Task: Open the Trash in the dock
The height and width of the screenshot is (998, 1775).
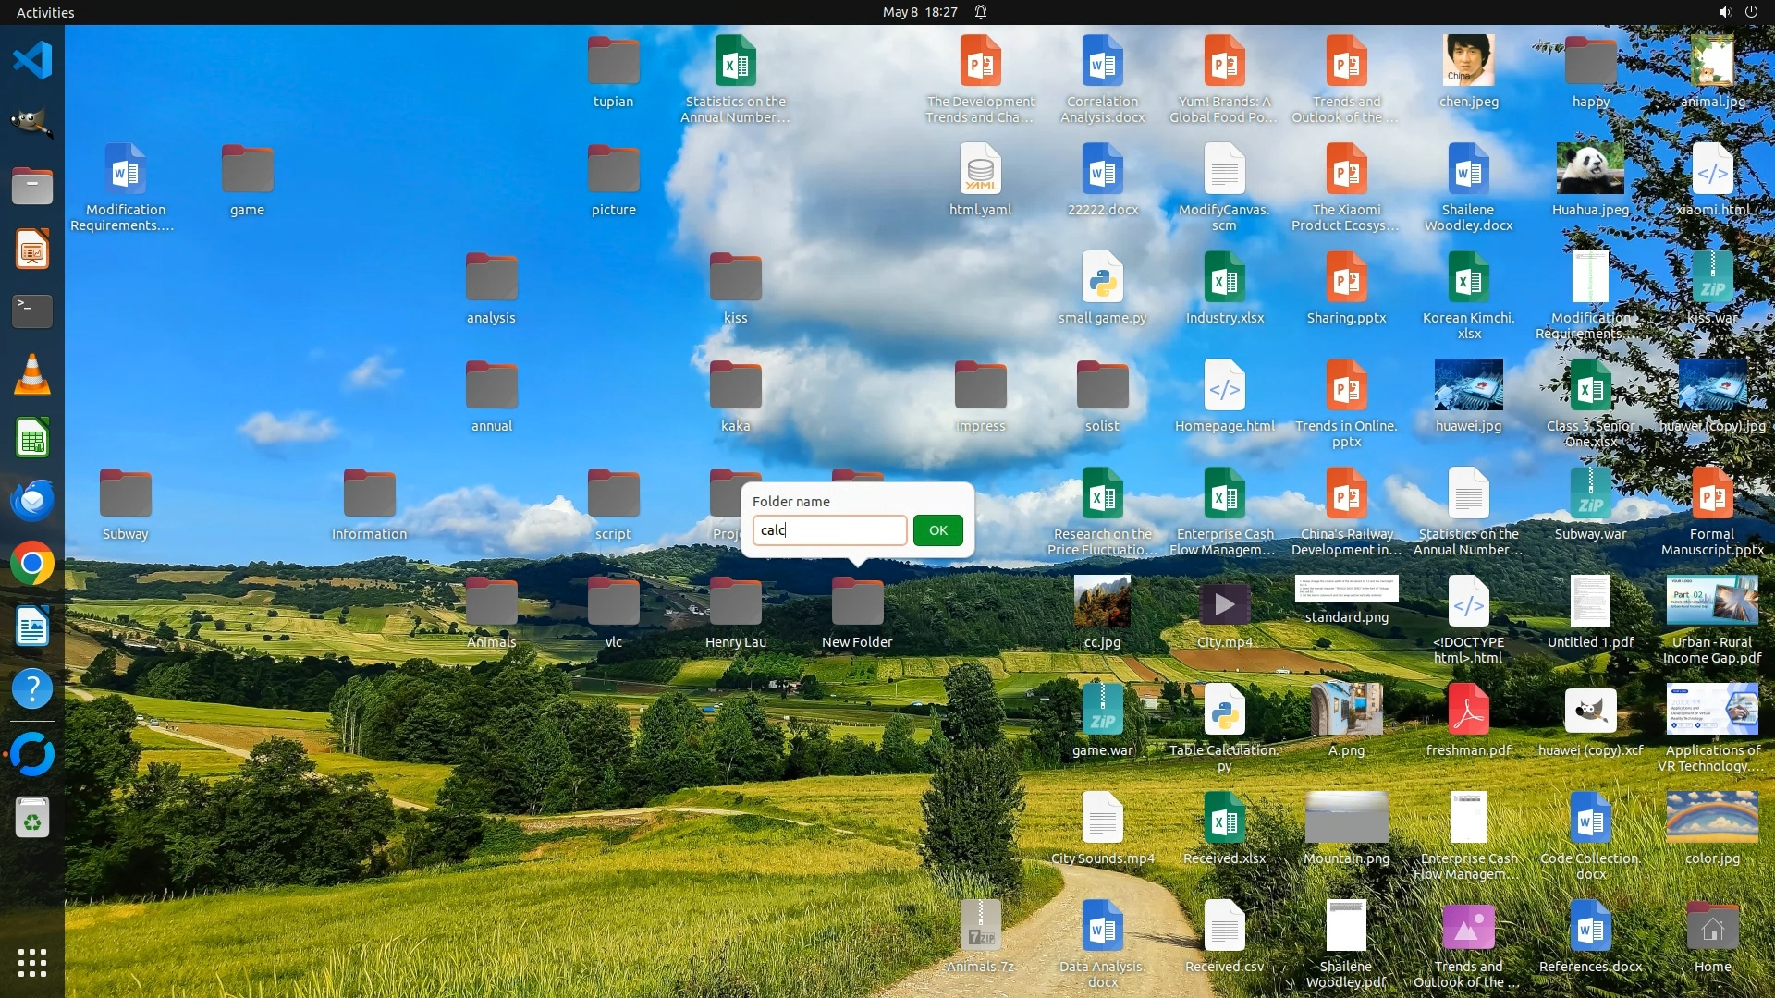Action: [x=32, y=818]
